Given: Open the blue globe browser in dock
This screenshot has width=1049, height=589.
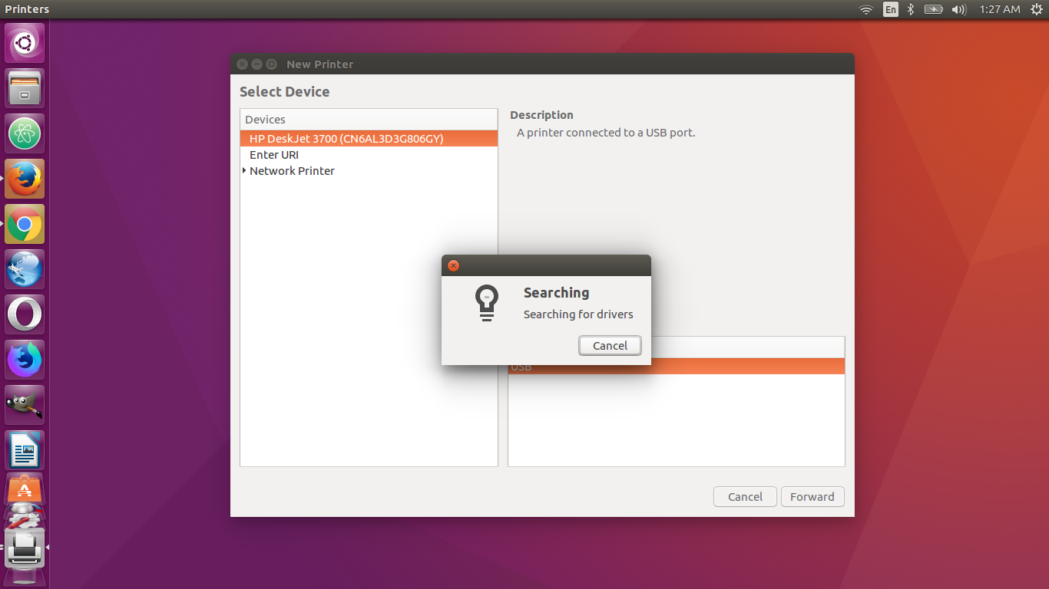Looking at the screenshot, I should click(25, 269).
